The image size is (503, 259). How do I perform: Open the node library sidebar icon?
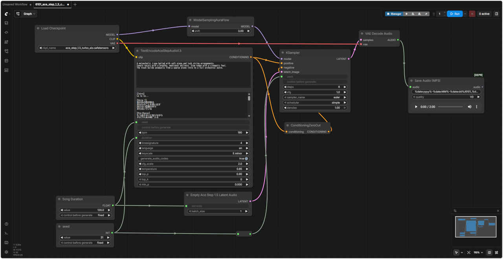(6, 42)
